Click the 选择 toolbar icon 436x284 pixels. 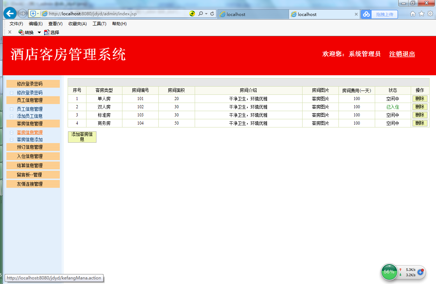click(x=47, y=32)
